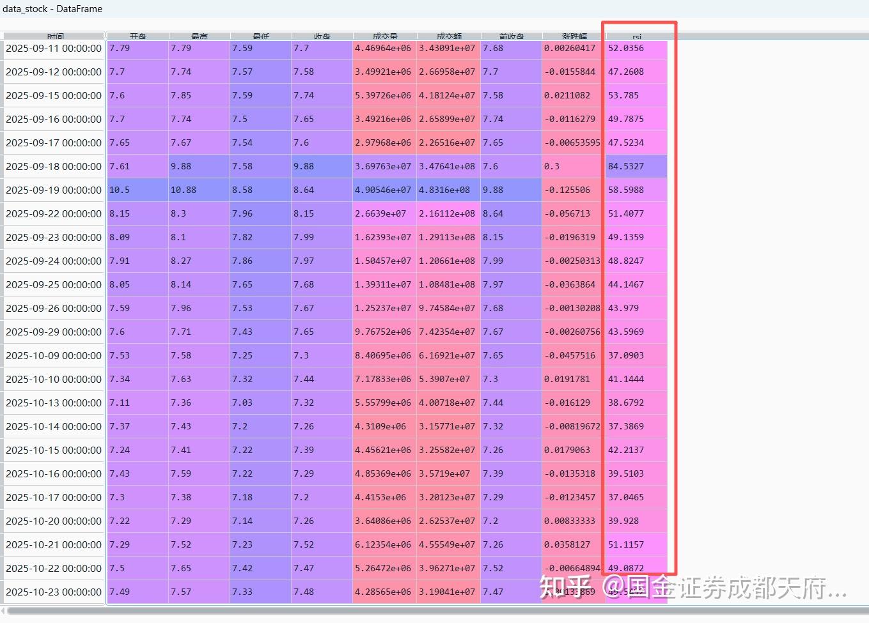Select the 成交量 value 6.12354e+06

384,545
